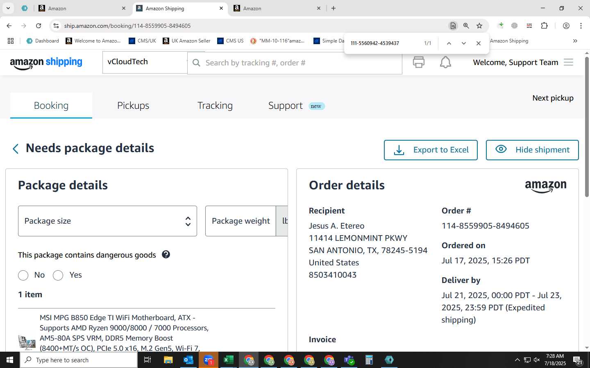Click Export to Excel button
590x368 pixels.
[431, 150]
